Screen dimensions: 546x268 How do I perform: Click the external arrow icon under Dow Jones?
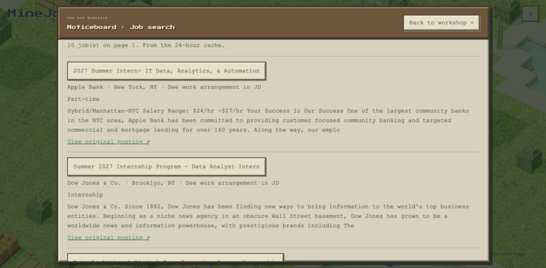pos(148,238)
